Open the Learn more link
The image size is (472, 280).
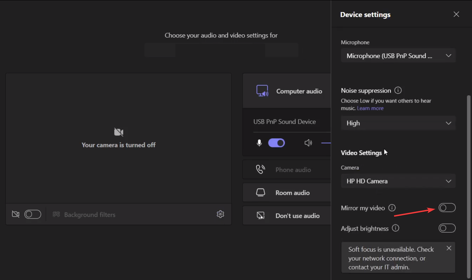coord(370,108)
